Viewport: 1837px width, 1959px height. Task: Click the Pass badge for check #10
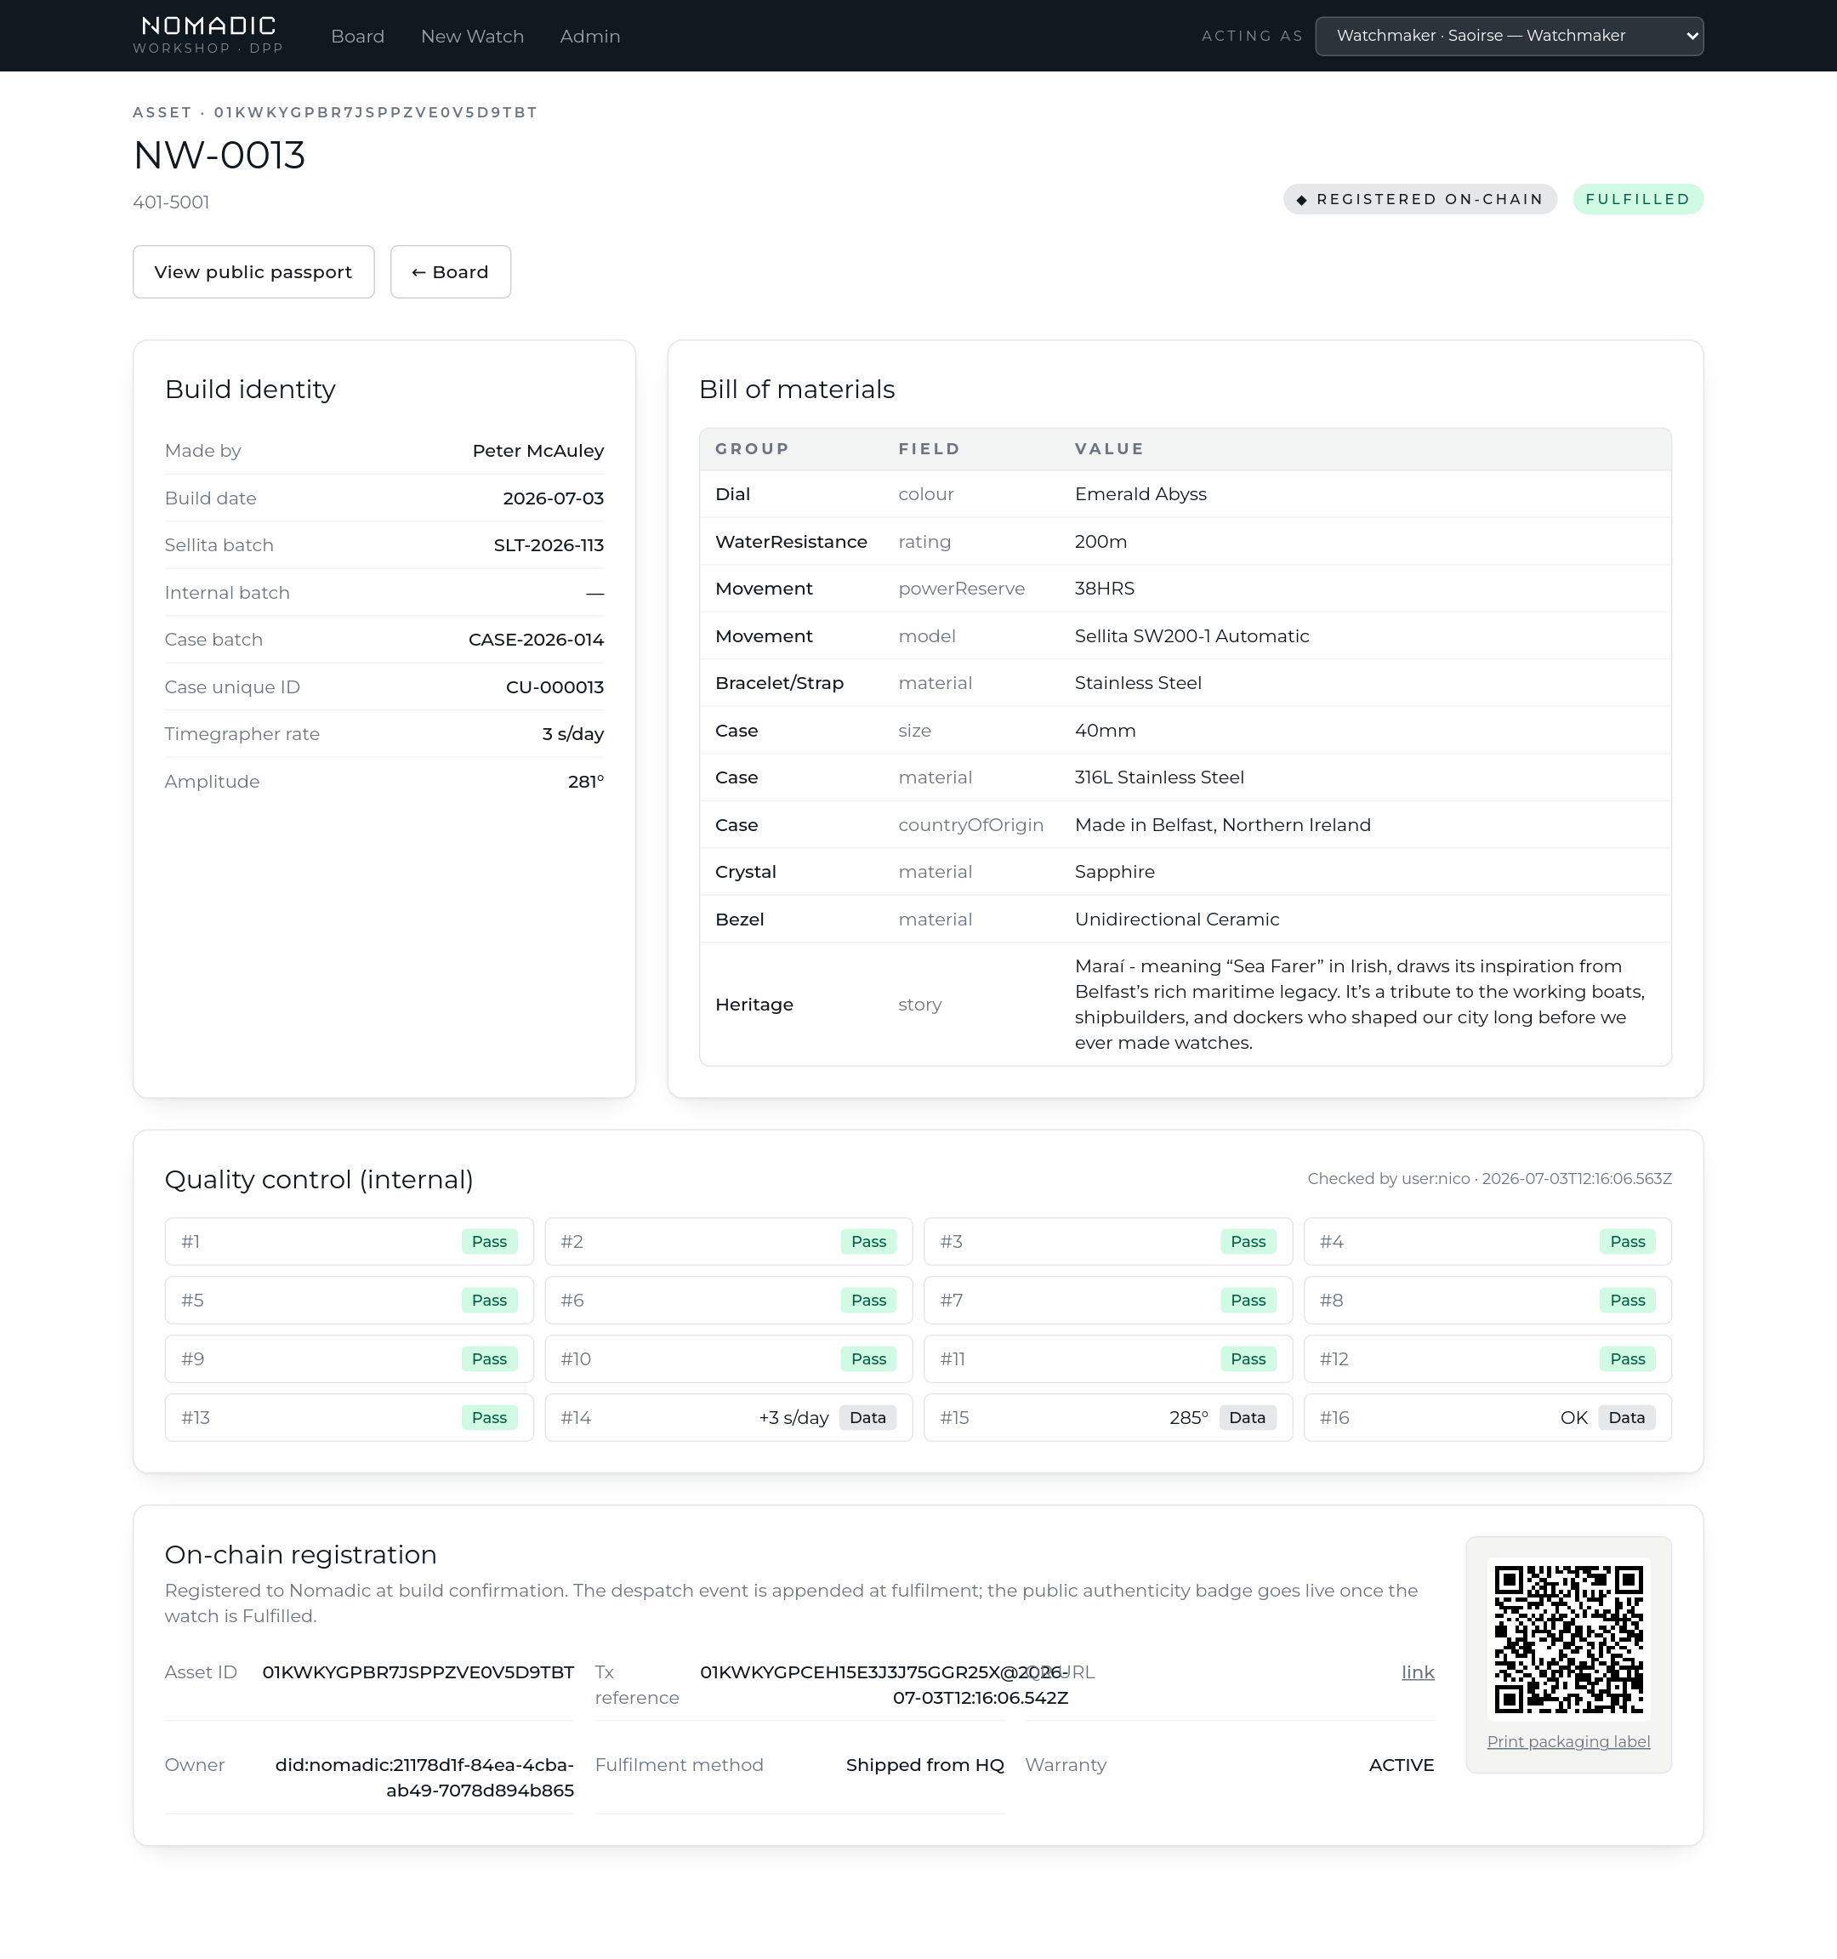point(869,1359)
